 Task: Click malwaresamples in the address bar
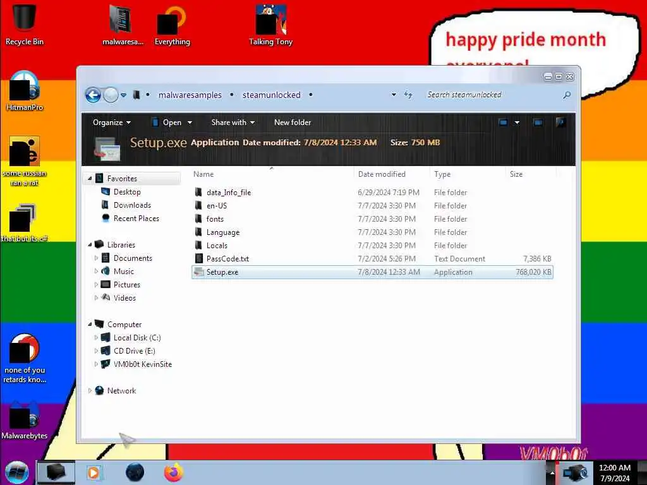(x=190, y=95)
